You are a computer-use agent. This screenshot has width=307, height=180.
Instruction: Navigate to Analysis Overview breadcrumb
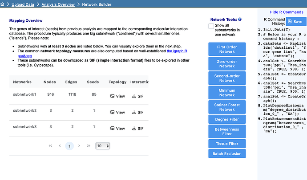click(x=58, y=4)
